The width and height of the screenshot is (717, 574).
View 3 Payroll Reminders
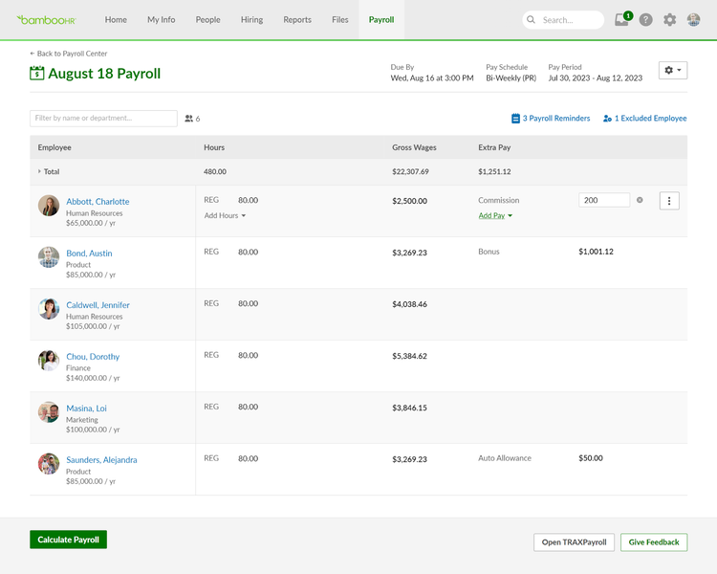pos(551,119)
